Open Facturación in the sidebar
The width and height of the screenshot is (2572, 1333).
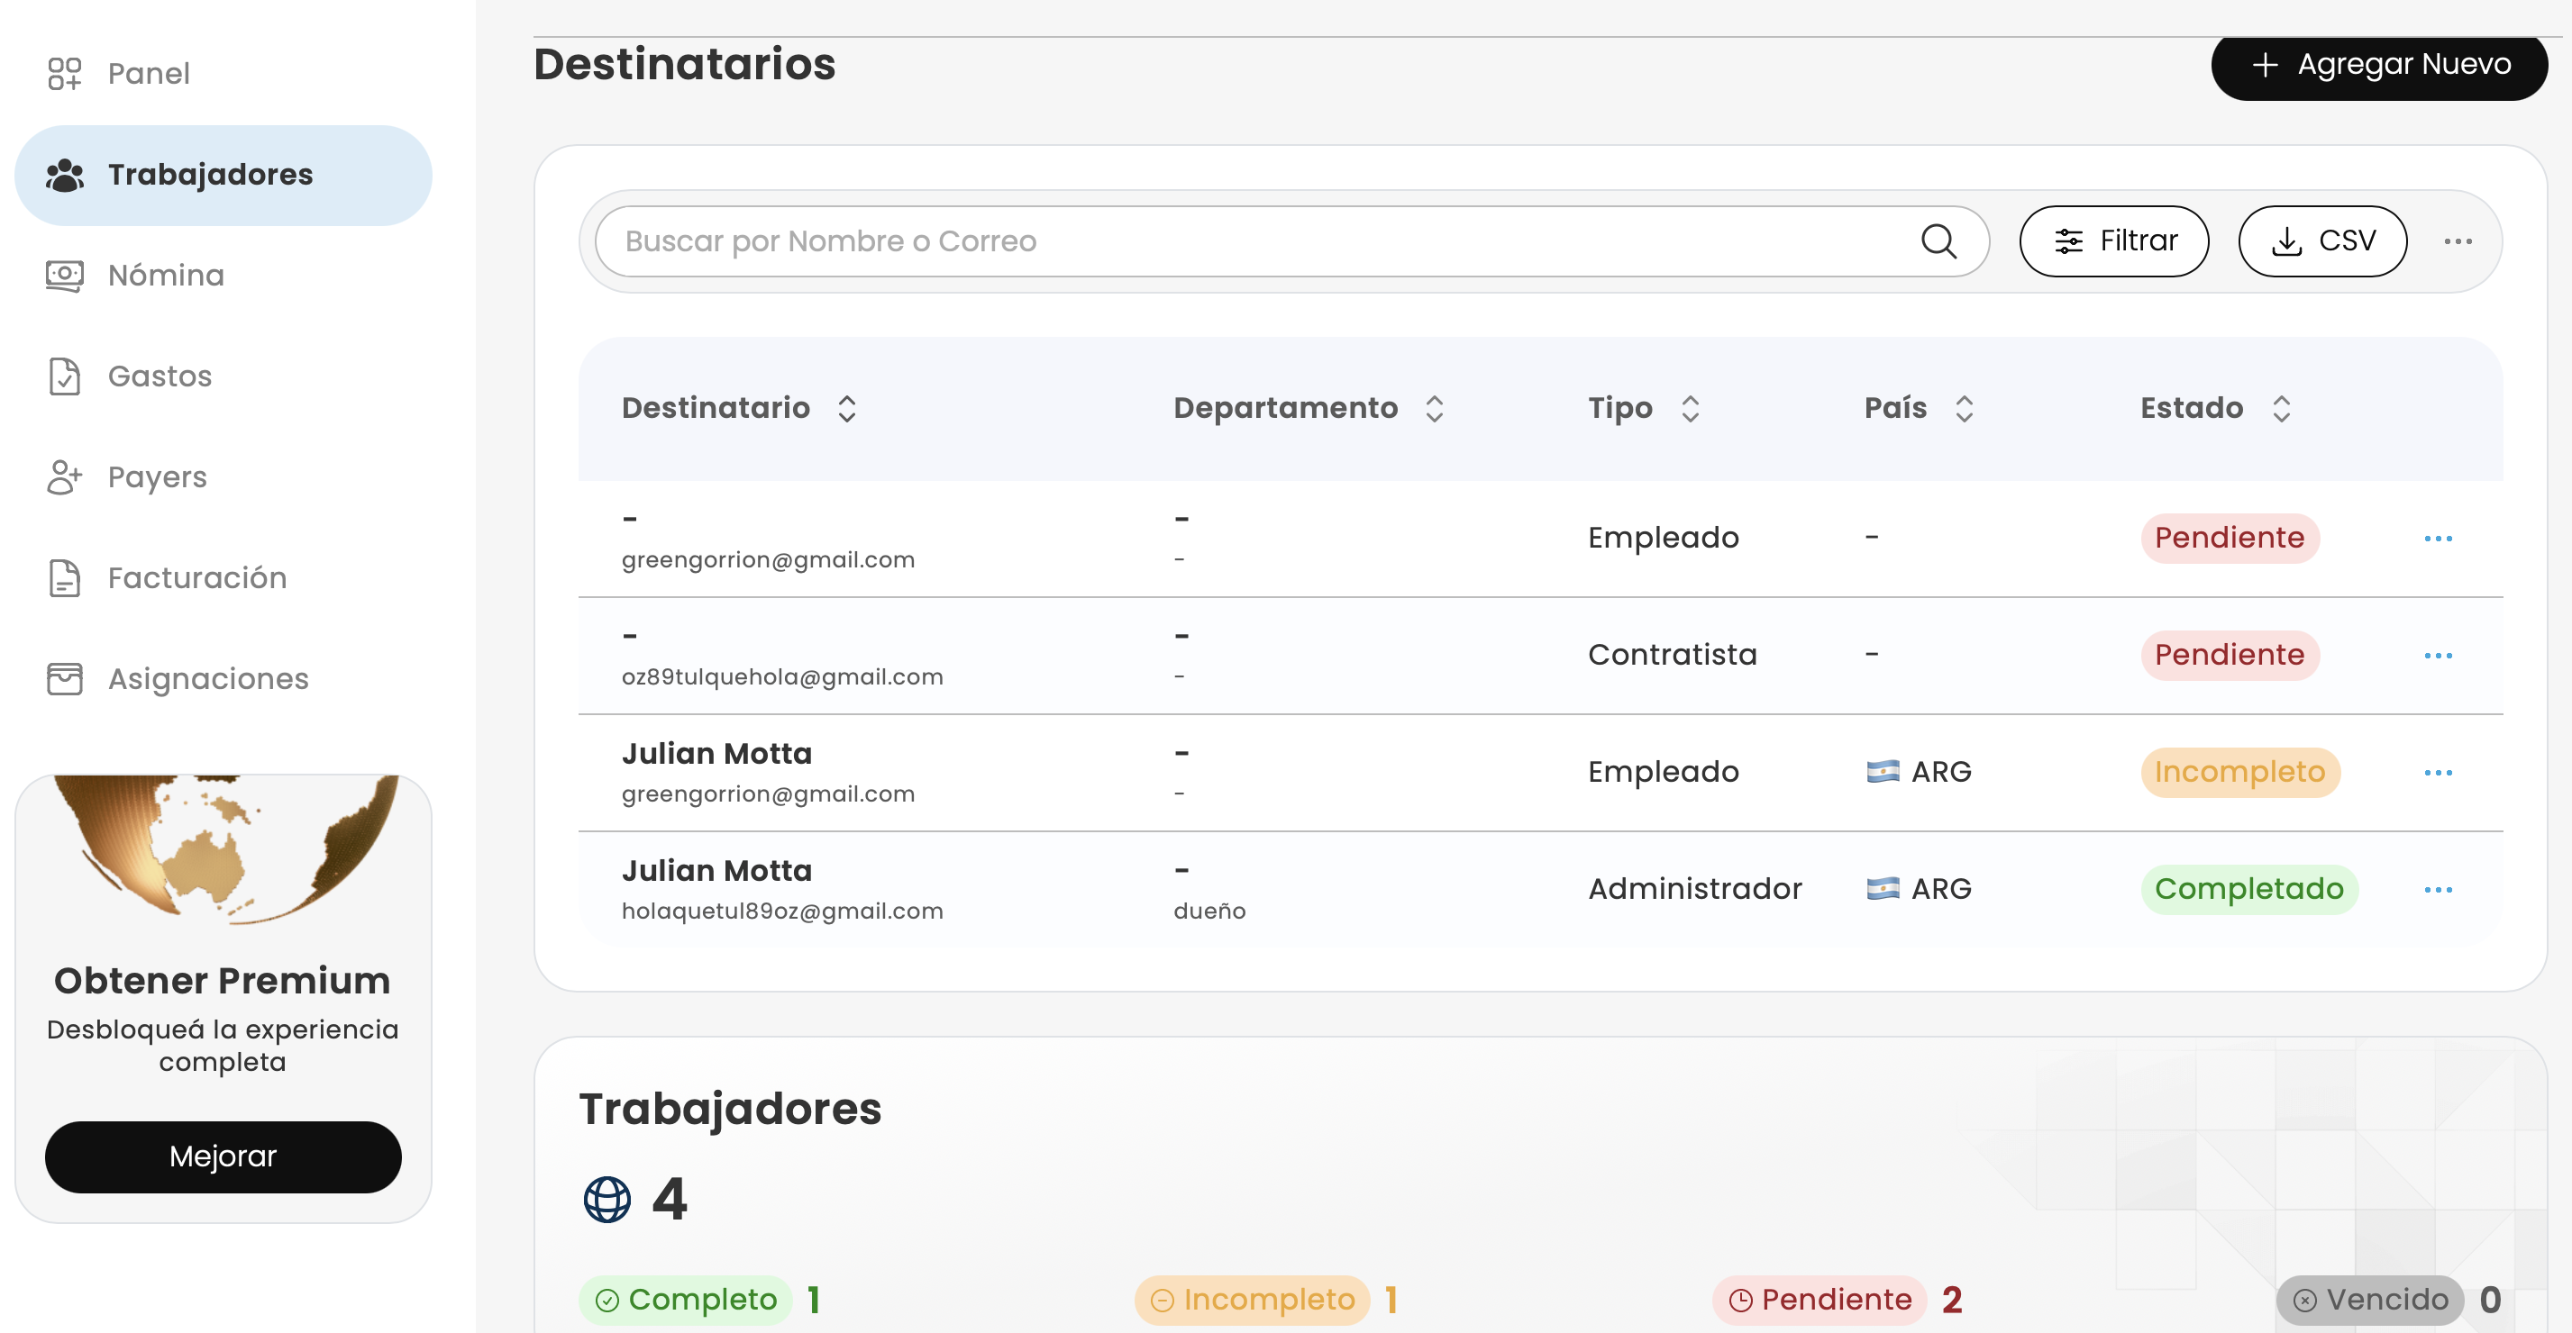(196, 577)
